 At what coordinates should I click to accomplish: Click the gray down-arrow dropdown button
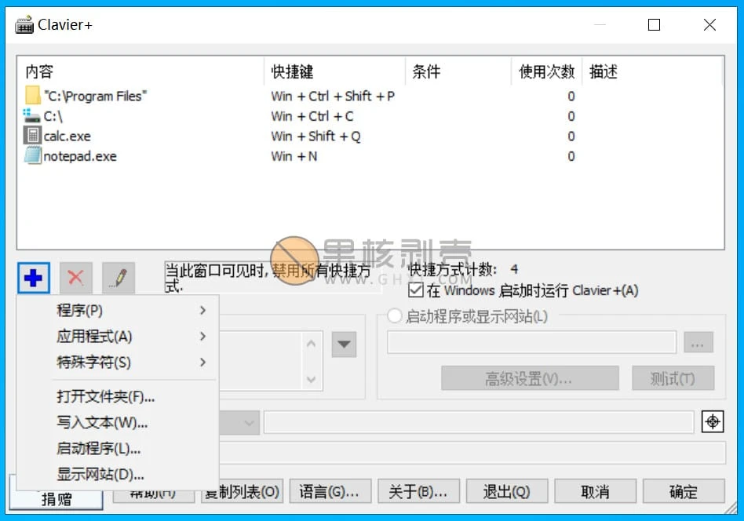(344, 344)
